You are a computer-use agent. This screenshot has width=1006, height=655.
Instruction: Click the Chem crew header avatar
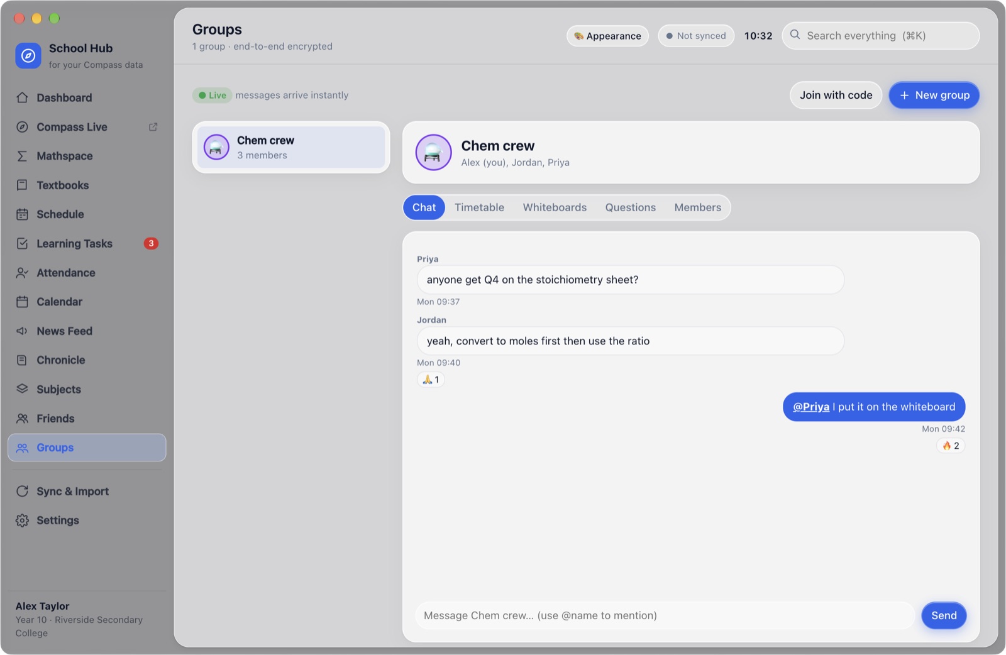pos(433,152)
